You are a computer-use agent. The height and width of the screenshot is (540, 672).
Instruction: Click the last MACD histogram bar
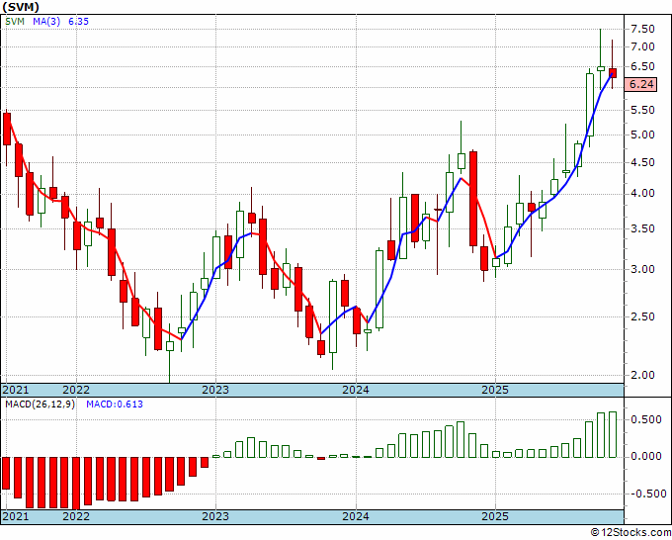pyautogui.click(x=613, y=434)
